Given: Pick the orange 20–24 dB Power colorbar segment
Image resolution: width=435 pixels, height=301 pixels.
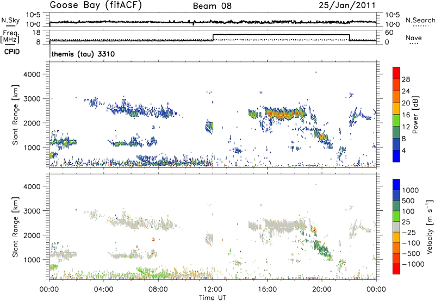Looking at the screenshot, I should [x=396, y=97].
